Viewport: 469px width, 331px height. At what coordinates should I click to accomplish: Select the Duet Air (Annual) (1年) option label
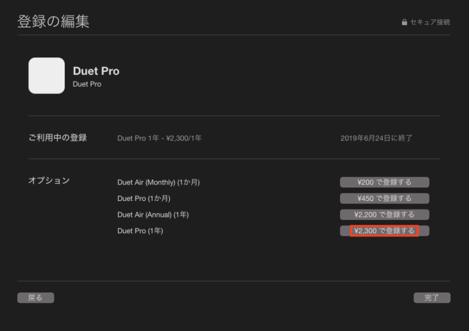(153, 215)
